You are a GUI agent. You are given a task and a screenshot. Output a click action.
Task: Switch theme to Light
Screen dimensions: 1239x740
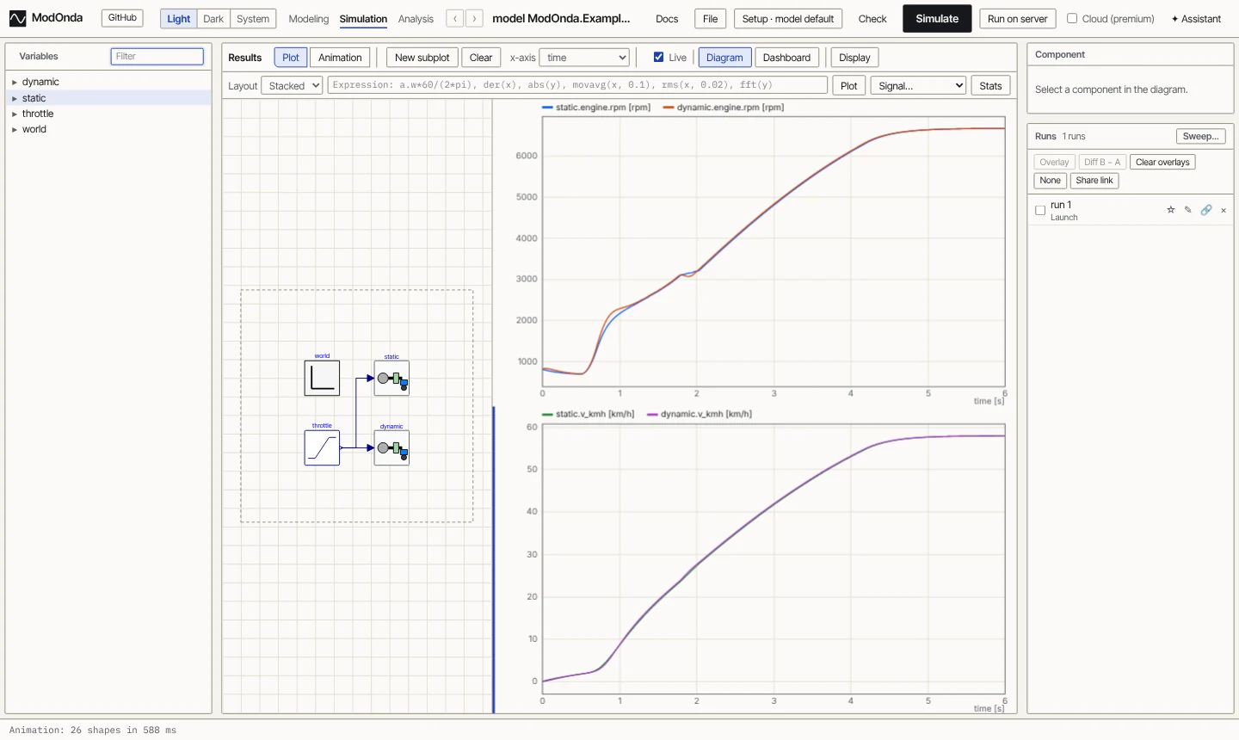(179, 18)
